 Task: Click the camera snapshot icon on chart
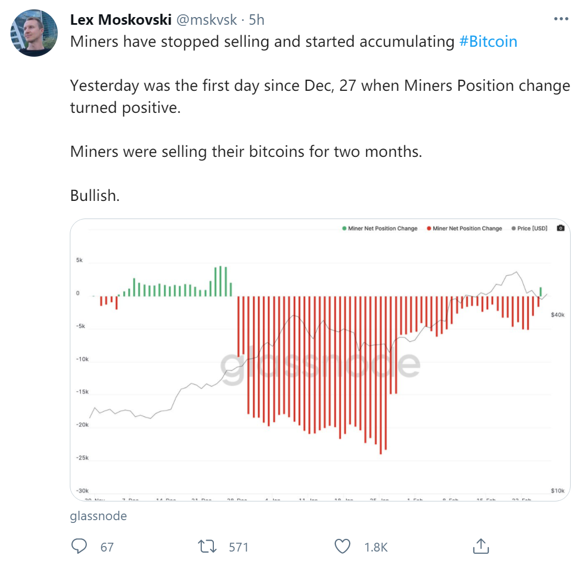(x=560, y=228)
